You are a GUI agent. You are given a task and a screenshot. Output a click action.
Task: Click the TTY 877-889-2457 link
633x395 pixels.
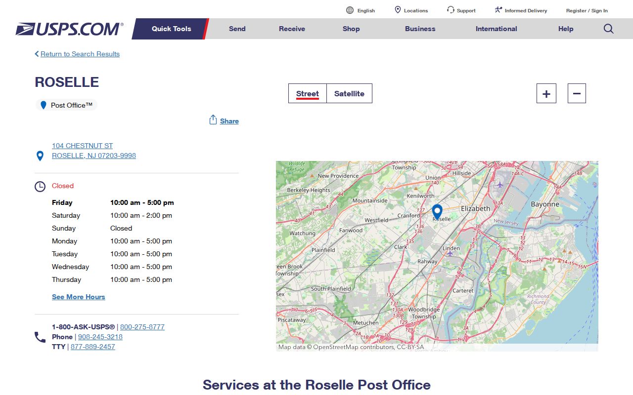(93, 347)
